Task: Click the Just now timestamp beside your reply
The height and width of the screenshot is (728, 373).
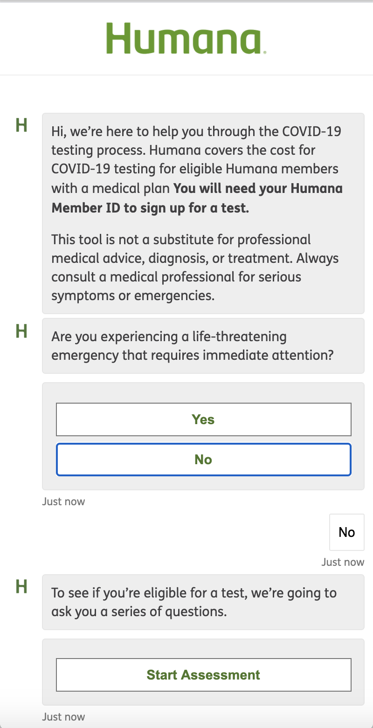Action: 343,562
